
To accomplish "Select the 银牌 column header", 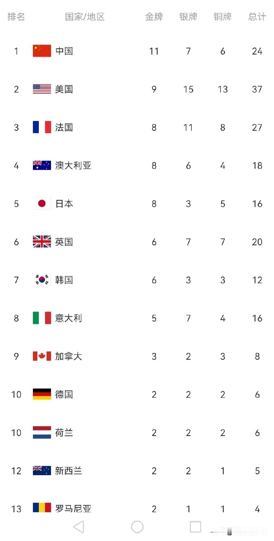I will tap(188, 17).
